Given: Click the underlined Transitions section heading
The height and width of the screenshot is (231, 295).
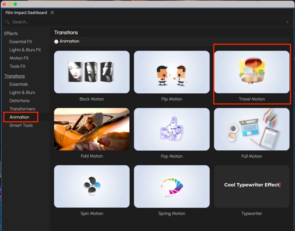Looking at the screenshot, I should (14, 76).
